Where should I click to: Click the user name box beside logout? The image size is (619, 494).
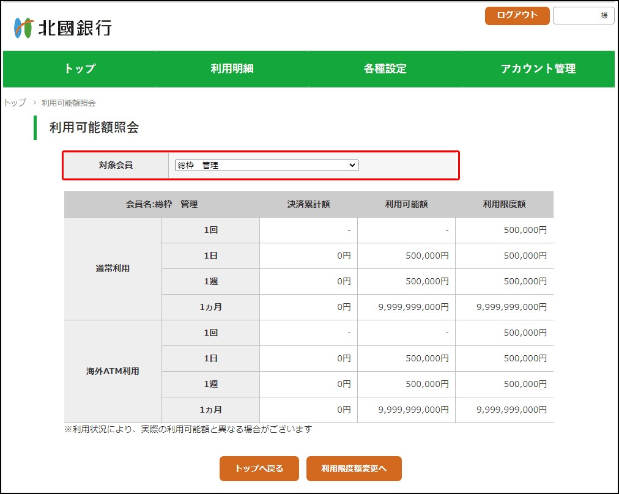[x=583, y=16]
